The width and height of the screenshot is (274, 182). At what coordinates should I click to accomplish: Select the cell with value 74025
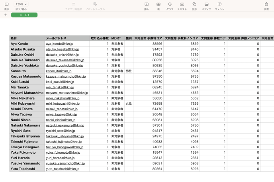tap(148, 147)
